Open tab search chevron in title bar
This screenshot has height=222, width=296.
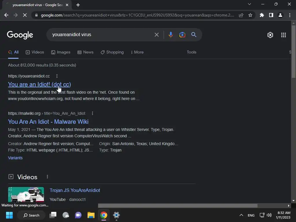249,4
